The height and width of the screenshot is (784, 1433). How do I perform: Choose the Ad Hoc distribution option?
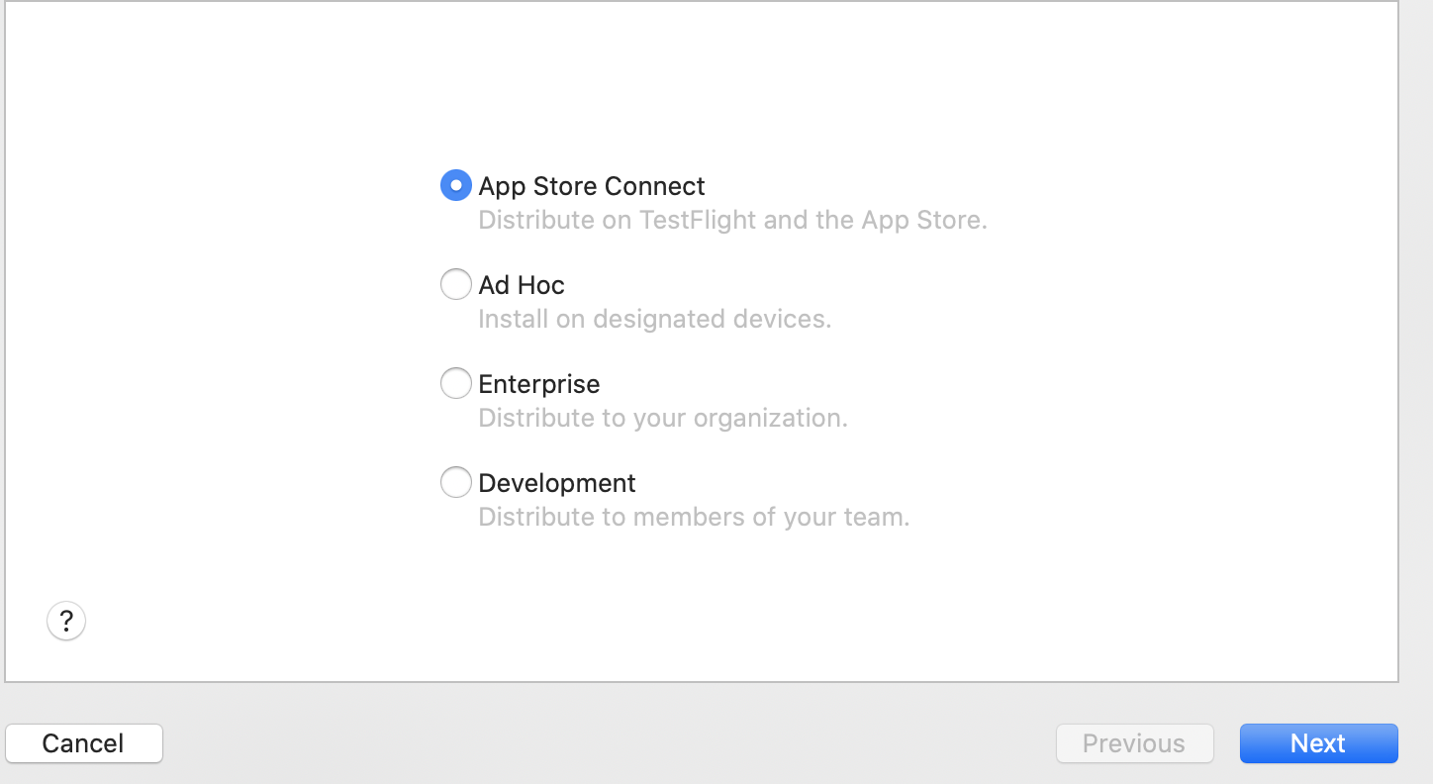455,284
